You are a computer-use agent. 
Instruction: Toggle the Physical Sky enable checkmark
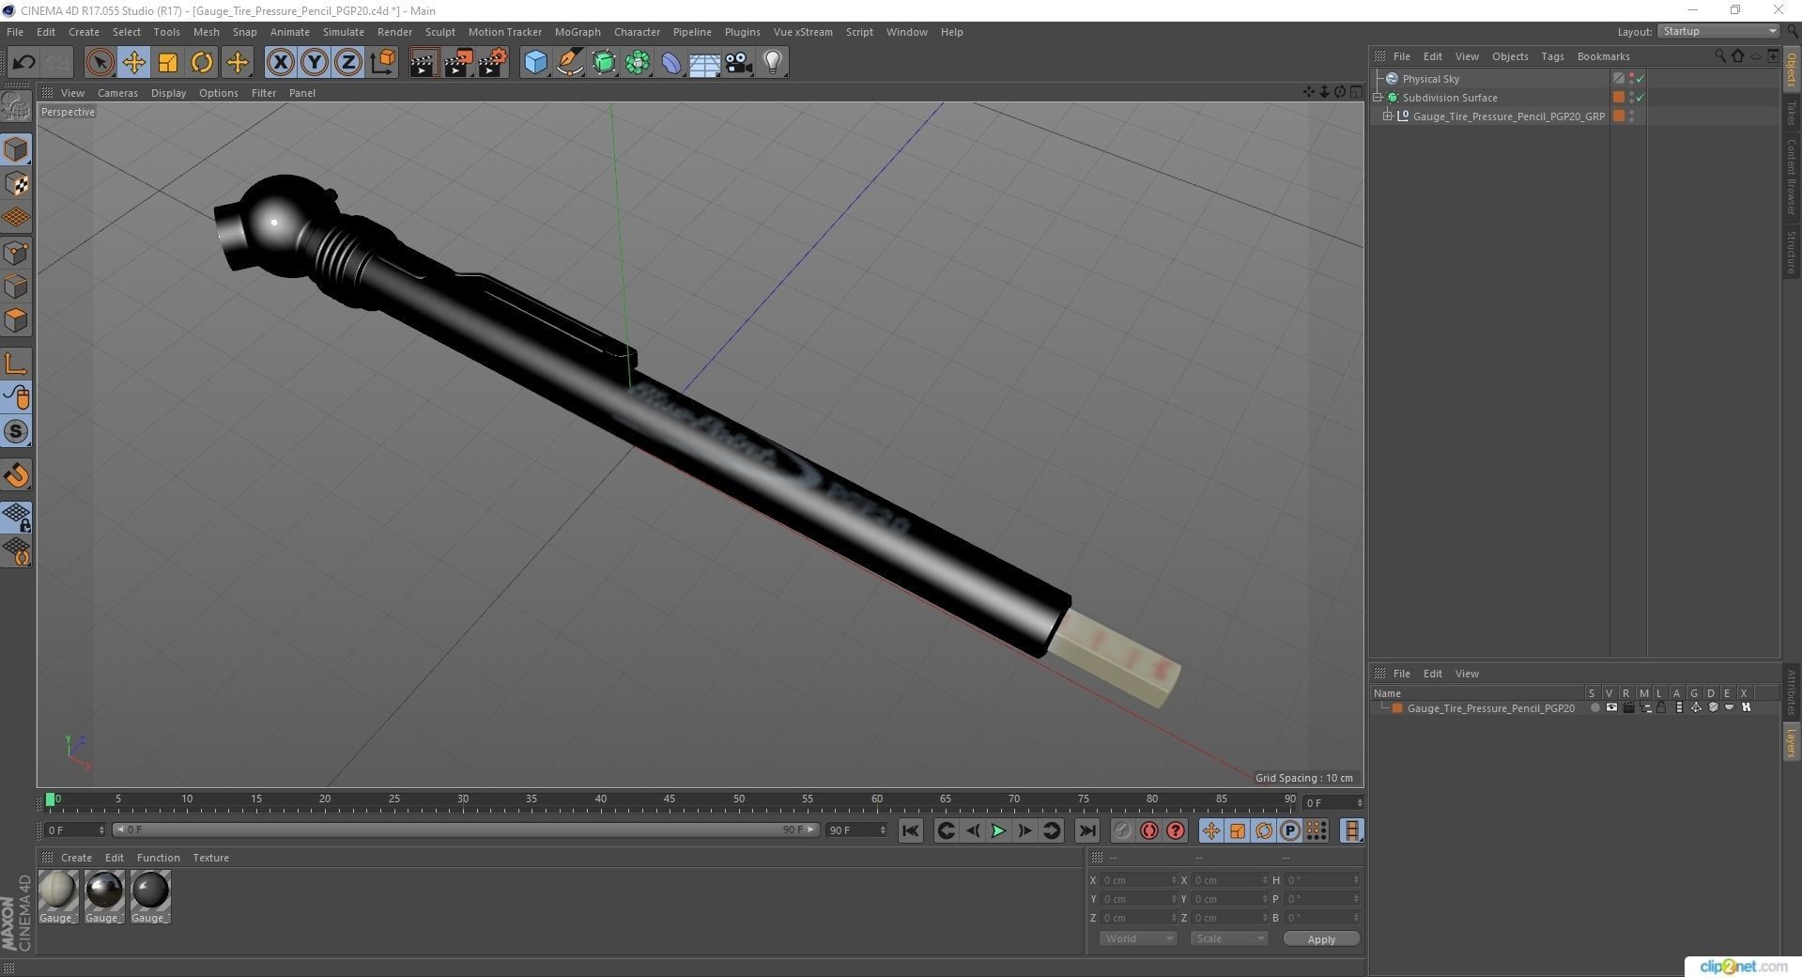(1640, 79)
